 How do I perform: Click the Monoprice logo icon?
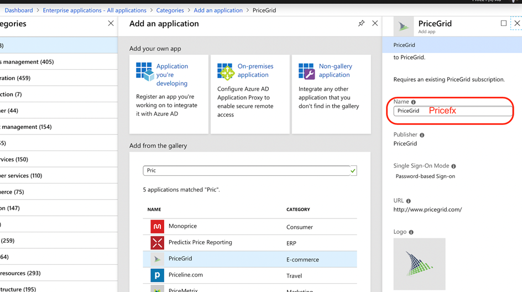coord(157,226)
